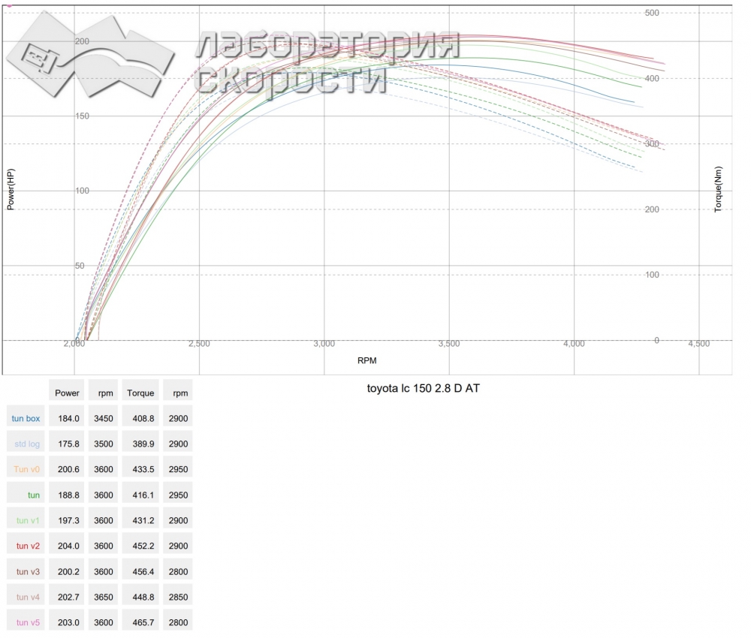Click the 'Power(HP)' y-axis label
The width and height of the screenshot is (751, 638).
[11, 189]
